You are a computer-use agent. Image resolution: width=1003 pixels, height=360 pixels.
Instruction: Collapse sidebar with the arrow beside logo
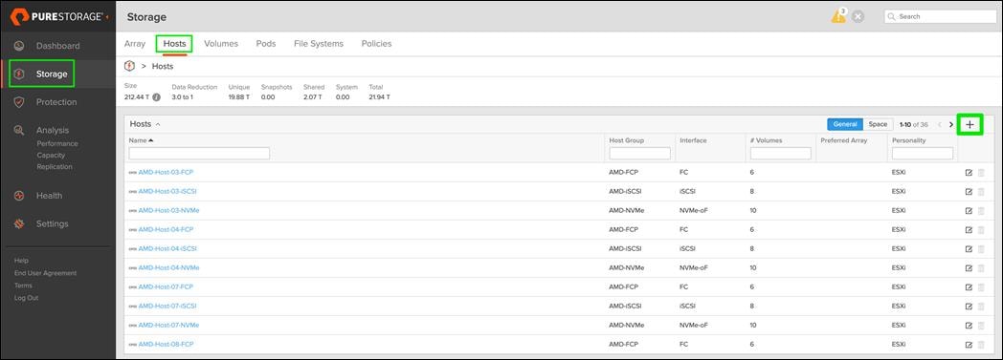pyautogui.click(x=106, y=16)
